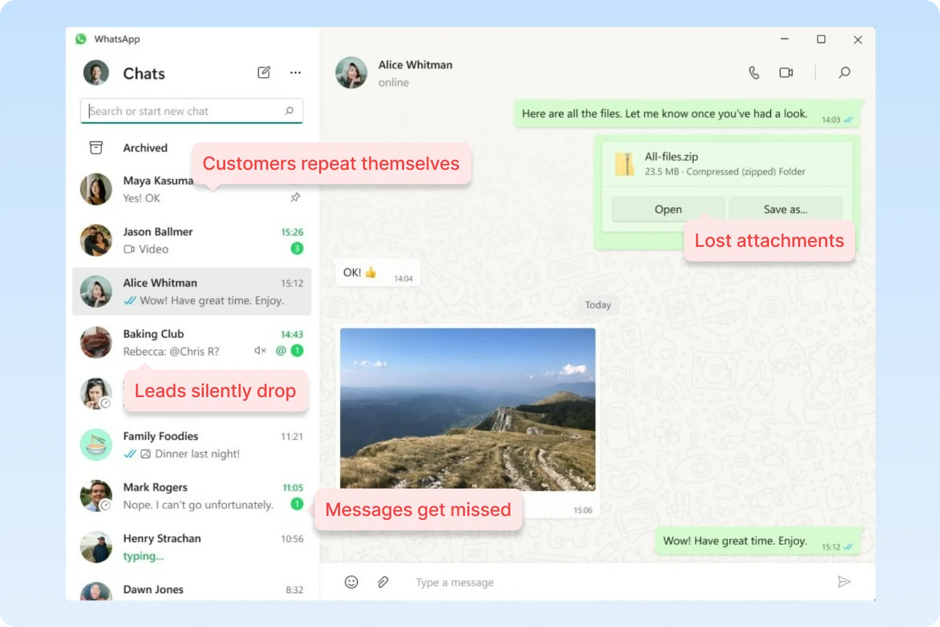
Task: Open the Archived row
Action: click(x=191, y=148)
